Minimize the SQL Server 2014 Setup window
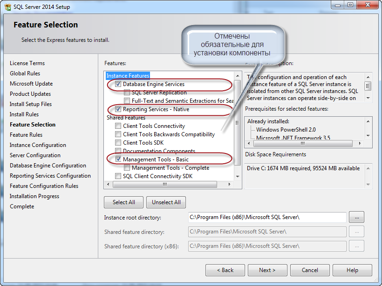Image resolution: width=382 pixels, height=286 pixels. pyautogui.click(x=337, y=5)
